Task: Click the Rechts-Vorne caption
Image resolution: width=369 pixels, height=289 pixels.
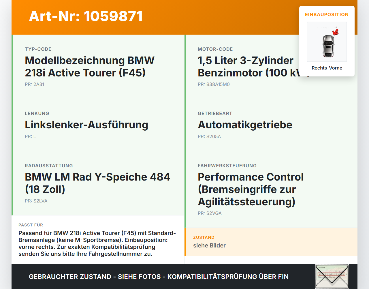Action: pyautogui.click(x=327, y=68)
